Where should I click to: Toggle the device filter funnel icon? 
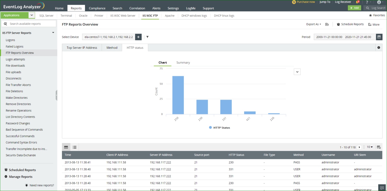[147, 37]
